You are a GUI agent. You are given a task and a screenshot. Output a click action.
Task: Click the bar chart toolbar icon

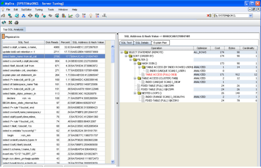[64, 16]
